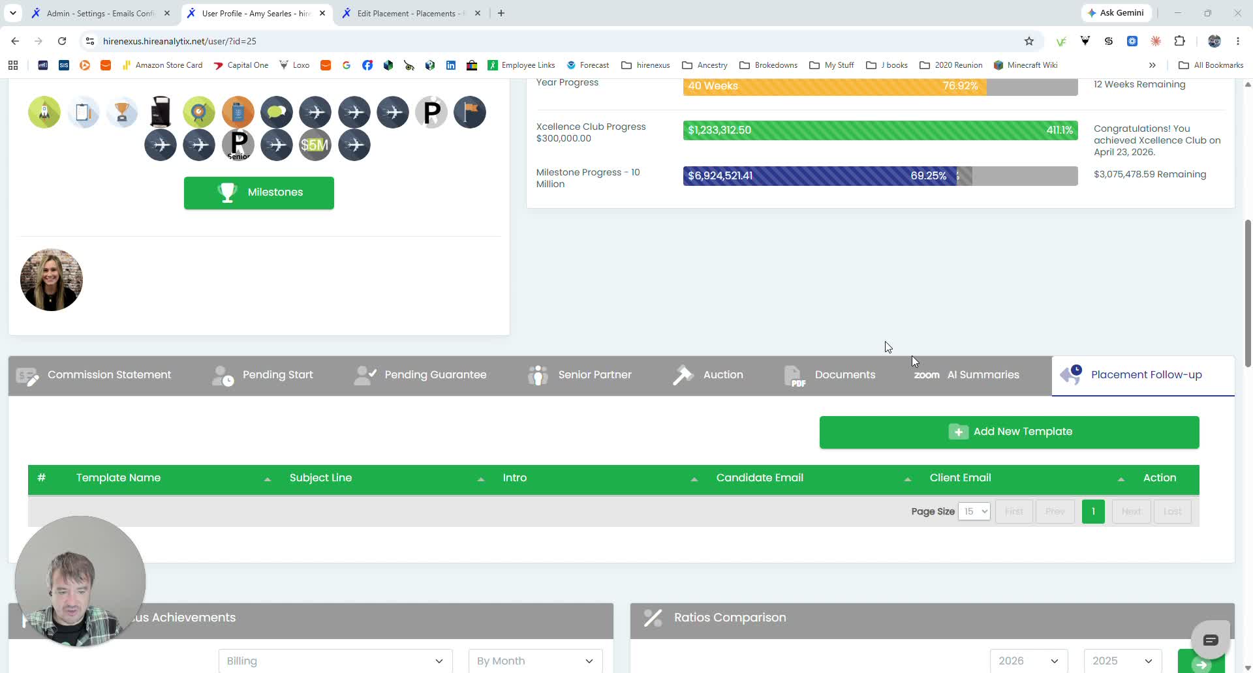Open the Facebook bookmark icon
Image resolution: width=1253 pixels, height=673 pixels.
pos(367,65)
